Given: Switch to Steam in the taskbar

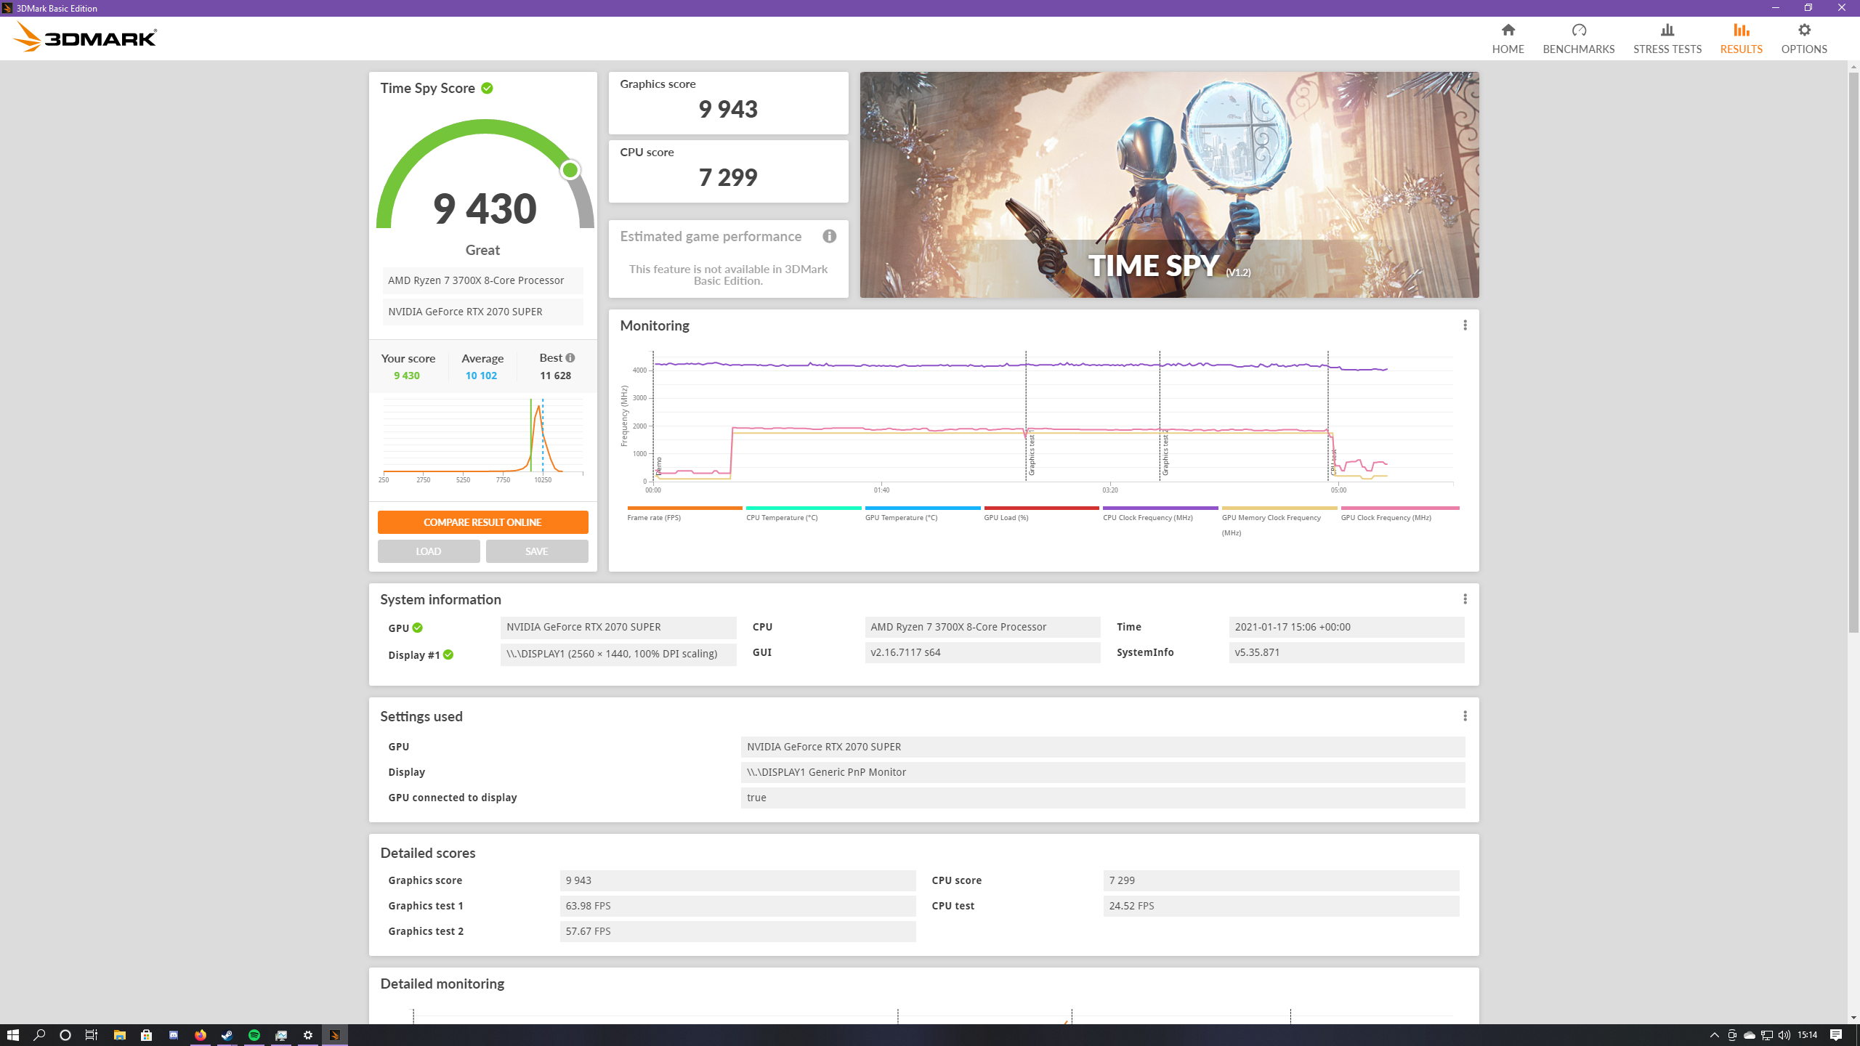Looking at the screenshot, I should coord(227,1035).
